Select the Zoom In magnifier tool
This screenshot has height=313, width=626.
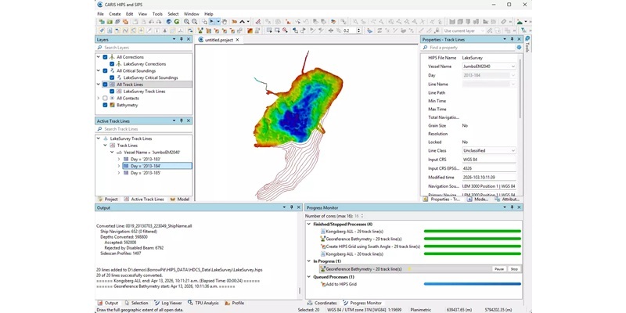pos(186,22)
